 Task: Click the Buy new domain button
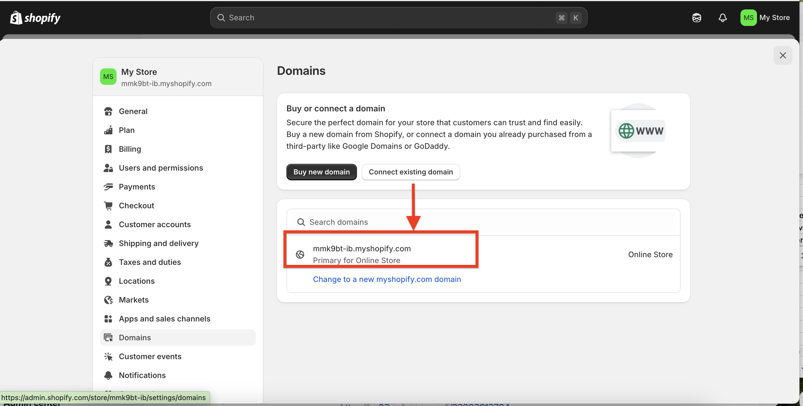click(321, 172)
